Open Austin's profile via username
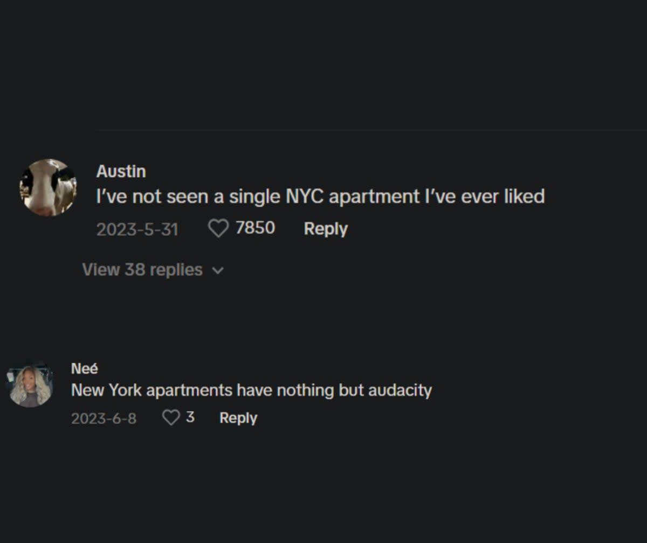 coord(121,171)
